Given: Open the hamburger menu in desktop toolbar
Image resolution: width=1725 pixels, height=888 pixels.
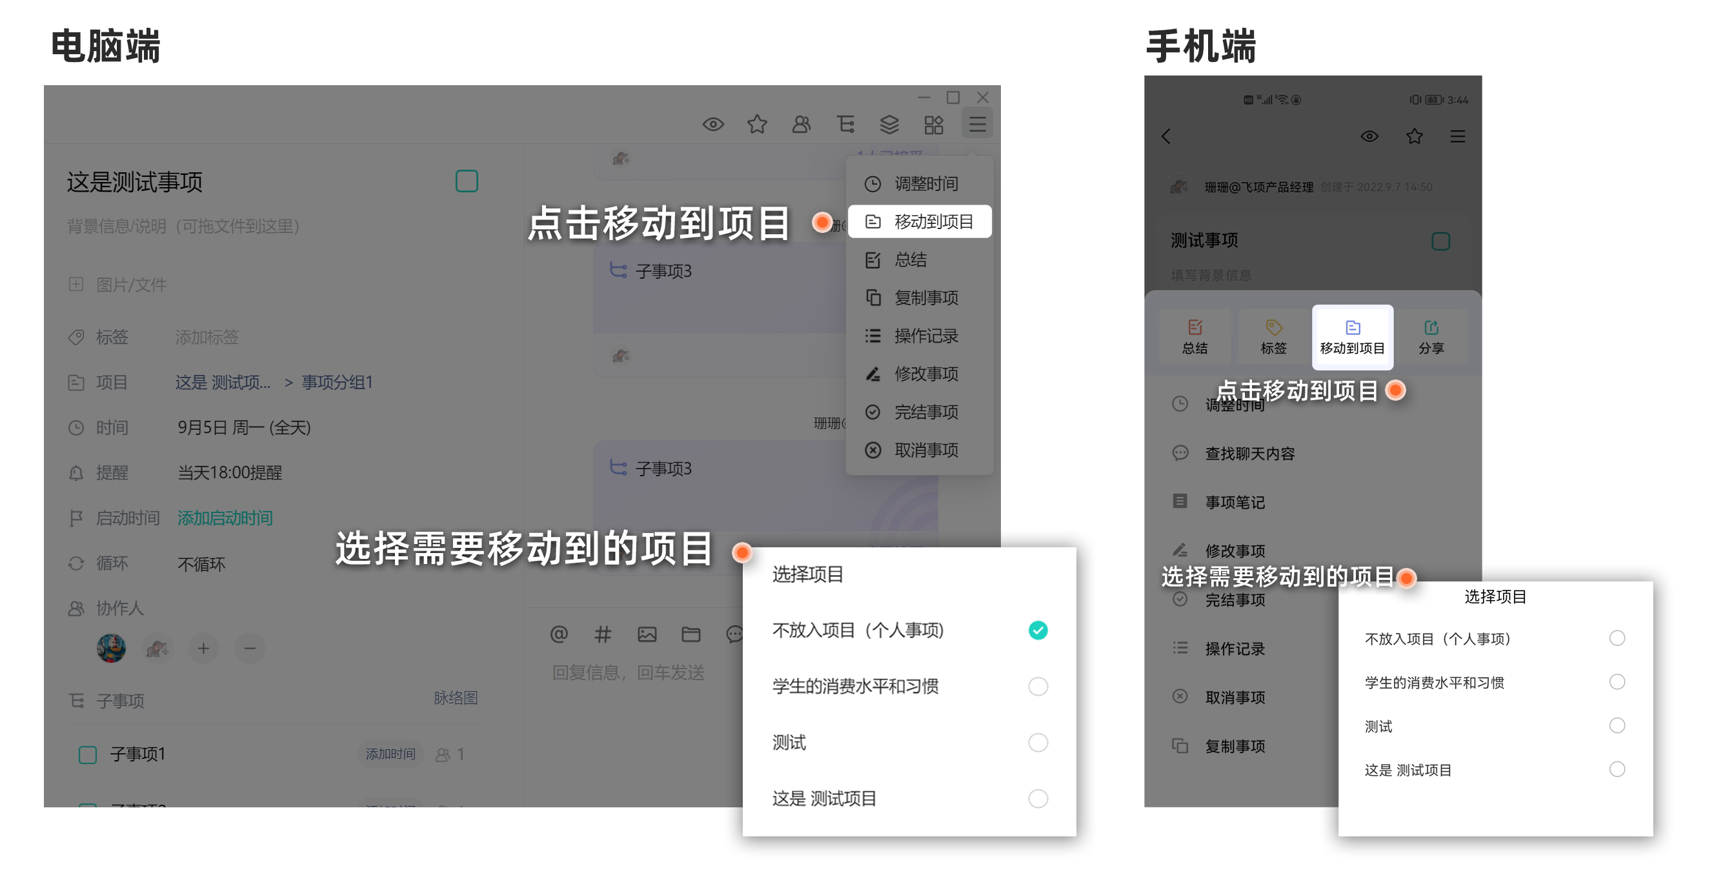Looking at the screenshot, I should pos(977,125).
